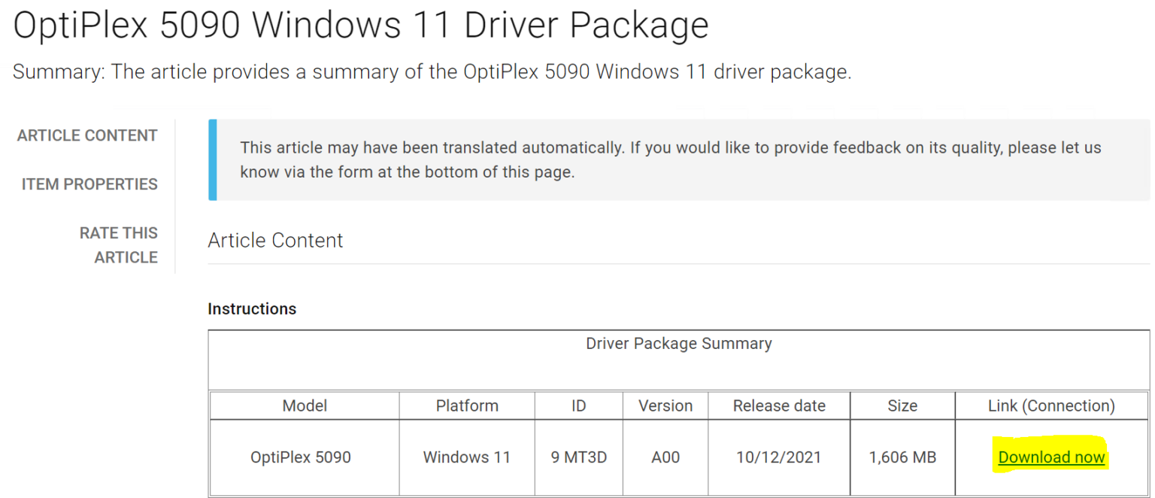The width and height of the screenshot is (1155, 498).
Task: Select the ID column header
Action: pyautogui.click(x=578, y=405)
